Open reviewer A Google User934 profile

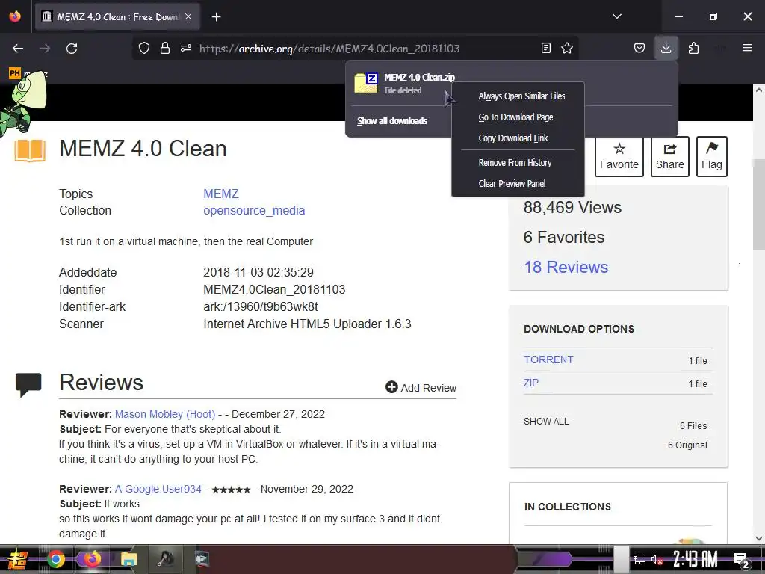coord(158,489)
